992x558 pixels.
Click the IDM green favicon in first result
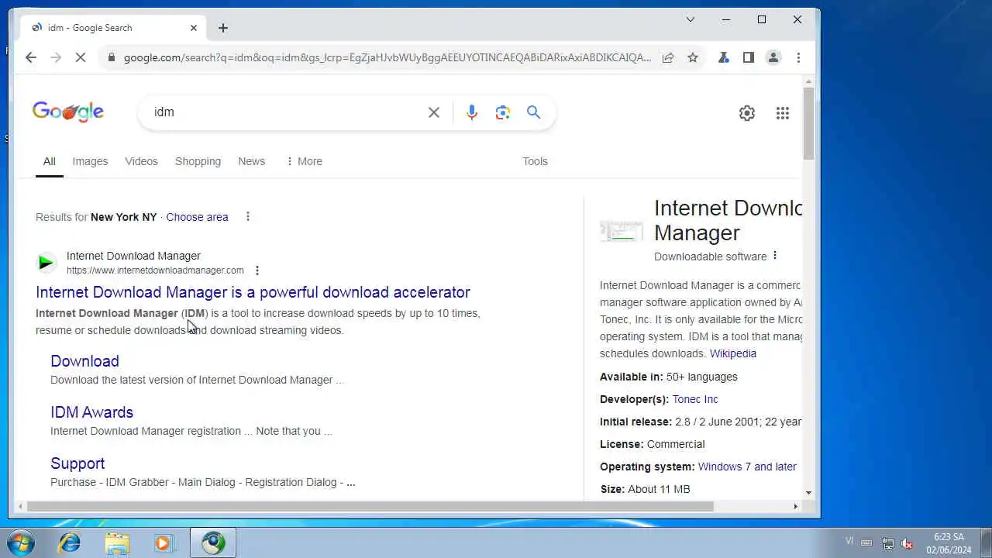[46, 263]
